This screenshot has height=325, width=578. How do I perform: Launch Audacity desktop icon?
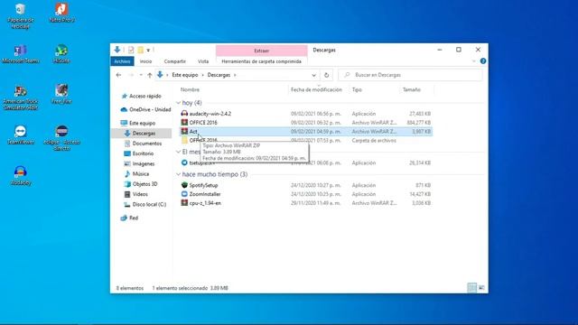click(20, 175)
